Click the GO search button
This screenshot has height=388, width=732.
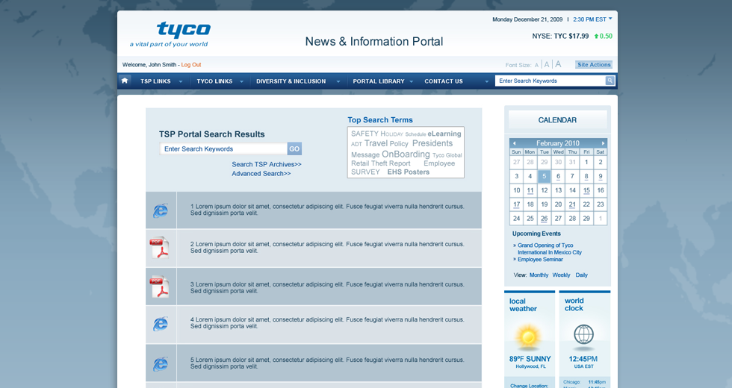point(294,148)
